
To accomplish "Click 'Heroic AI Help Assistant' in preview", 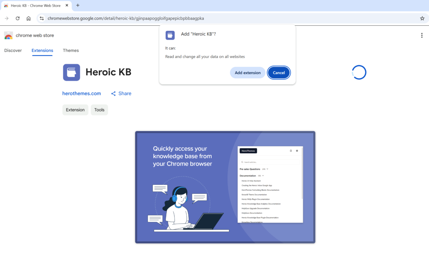I will pyautogui.click(x=251, y=181).
